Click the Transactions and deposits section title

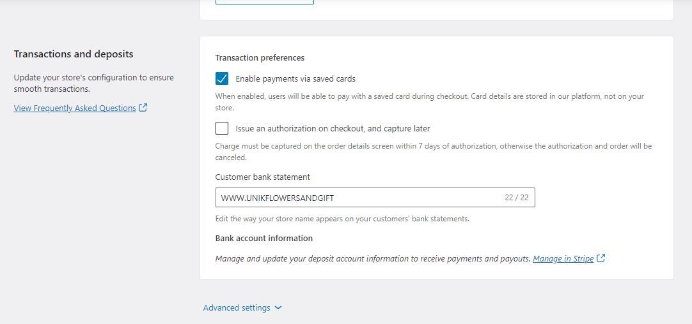coord(74,54)
